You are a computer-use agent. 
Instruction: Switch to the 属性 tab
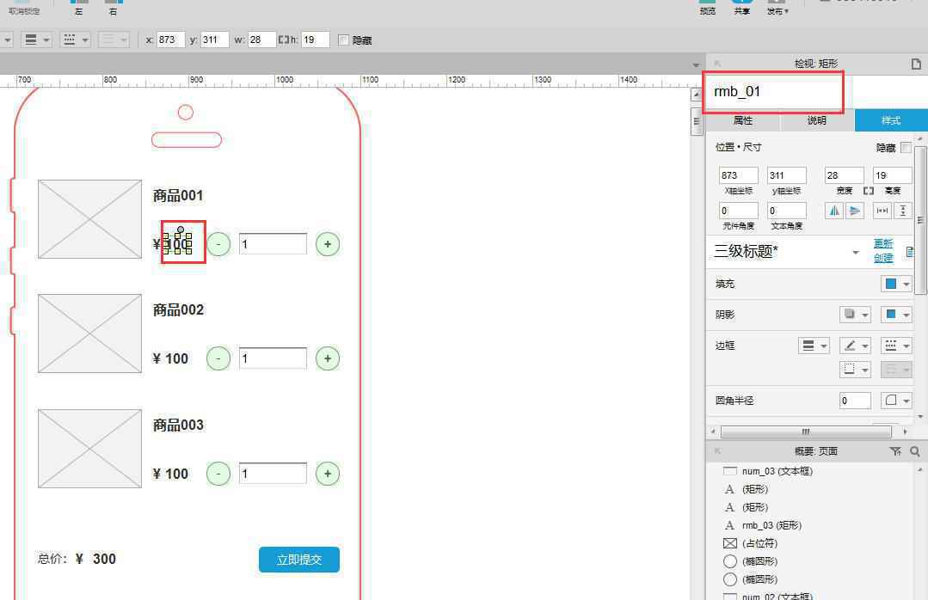[x=743, y=120]
